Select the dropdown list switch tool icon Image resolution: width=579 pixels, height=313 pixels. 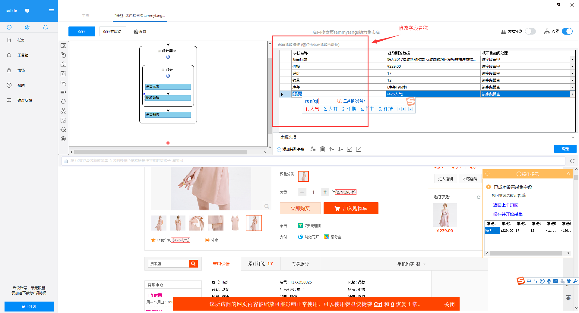(x=63, y=92)
